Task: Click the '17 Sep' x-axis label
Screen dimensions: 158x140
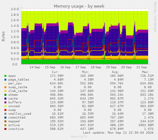Action: coord(81,67)
